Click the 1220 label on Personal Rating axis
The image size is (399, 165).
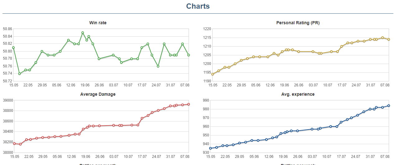207,29
